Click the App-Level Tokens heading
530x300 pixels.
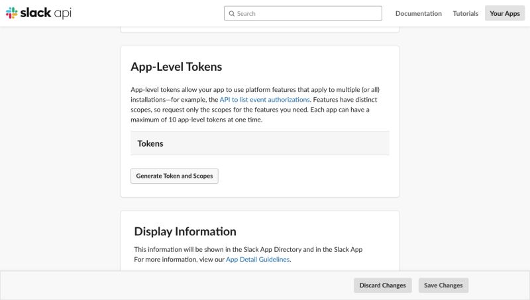coord(176,67)
